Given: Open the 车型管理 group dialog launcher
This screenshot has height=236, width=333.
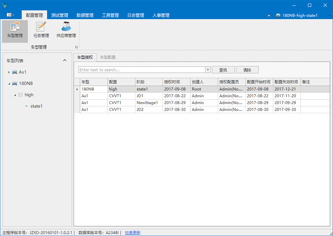Looking at the screenshot, I should 76,47.
